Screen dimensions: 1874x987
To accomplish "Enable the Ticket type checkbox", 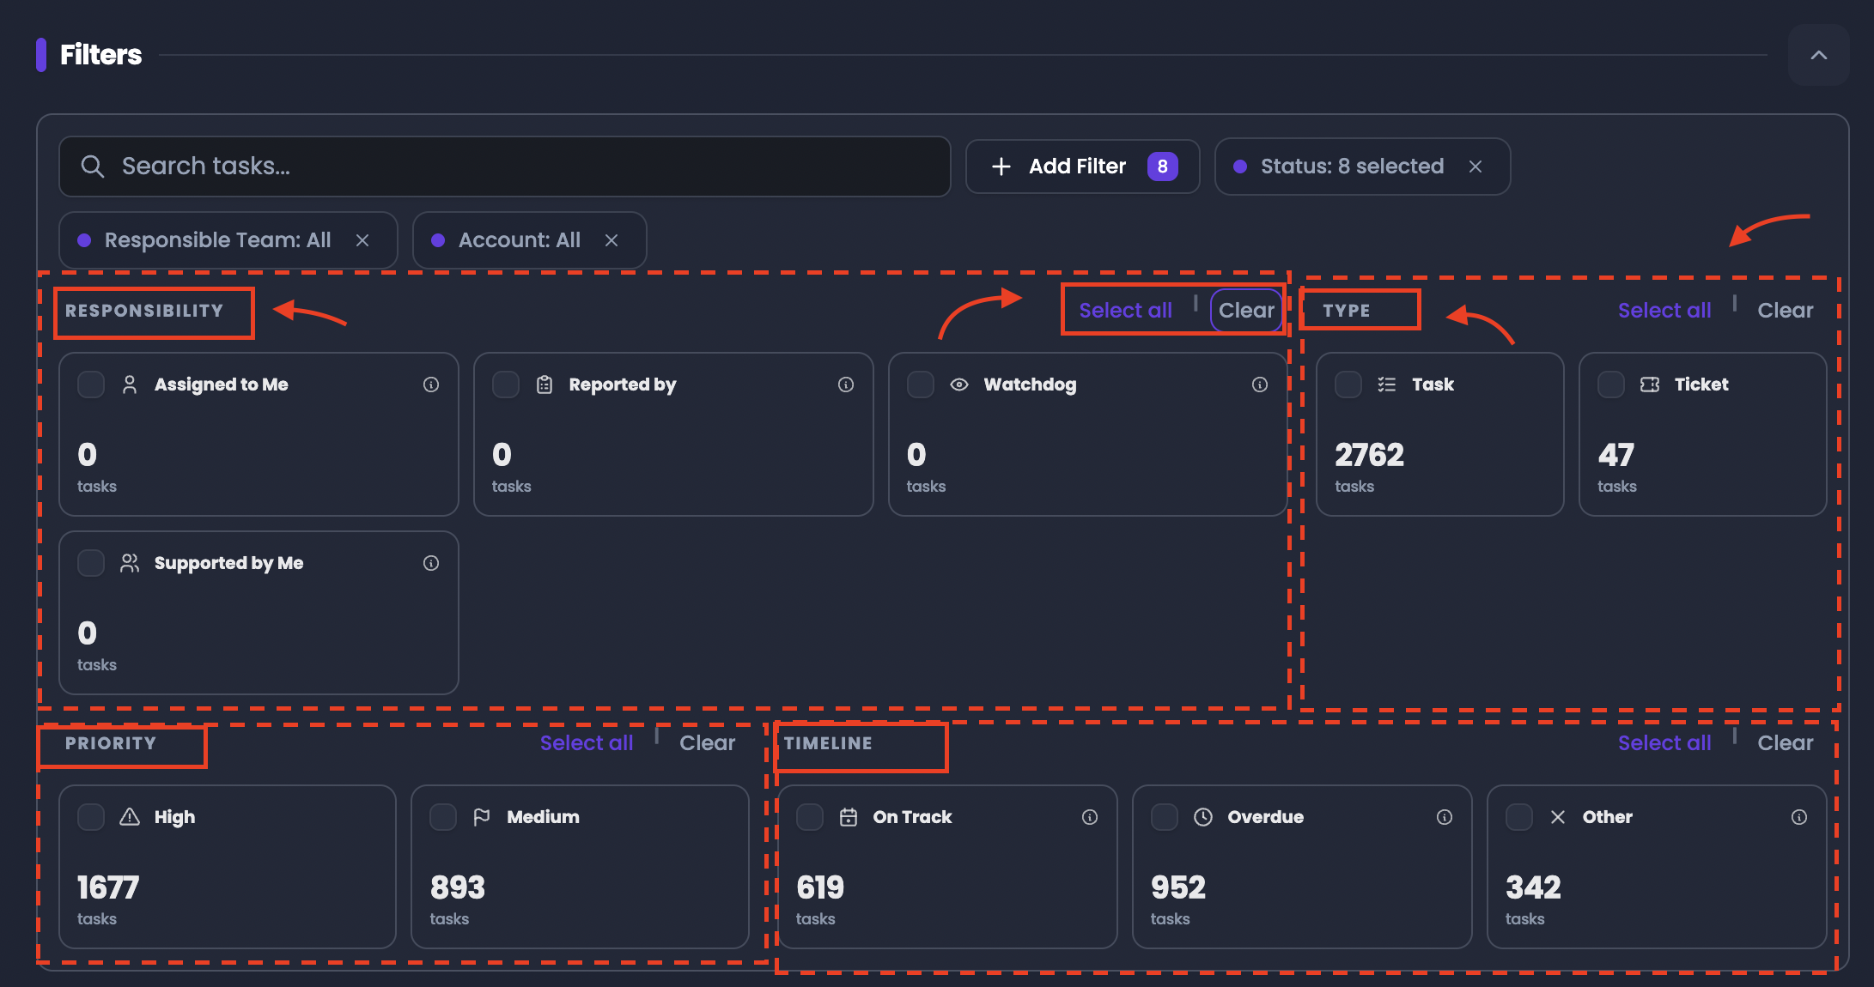I will 1611,385.
